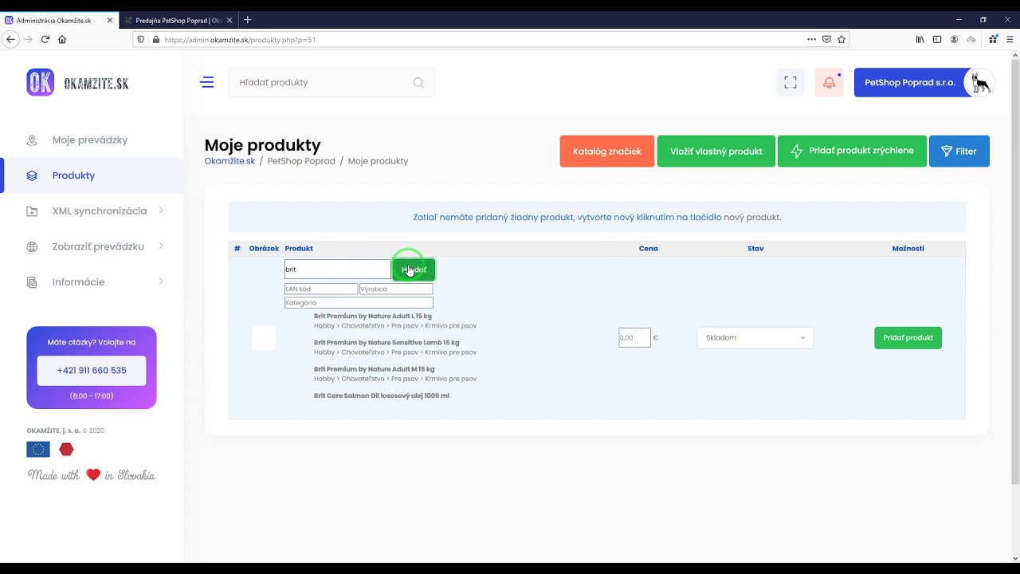Open the Firefox application menu
Viewport: 1020px width, 574px height.
pos(1009,39)
